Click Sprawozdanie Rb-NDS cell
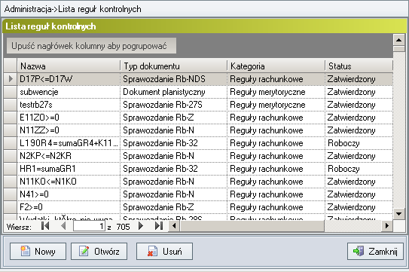409x272 pixels. click(x=173, y=79)
